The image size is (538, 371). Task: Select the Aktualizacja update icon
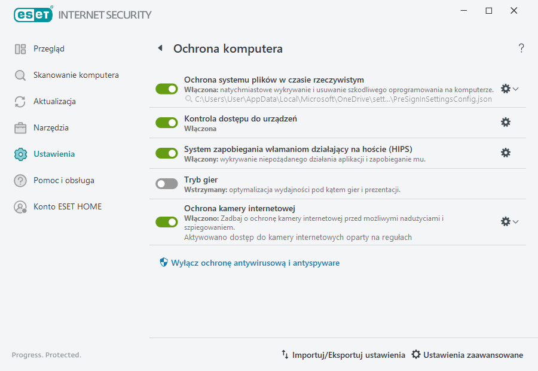[20, 101]
